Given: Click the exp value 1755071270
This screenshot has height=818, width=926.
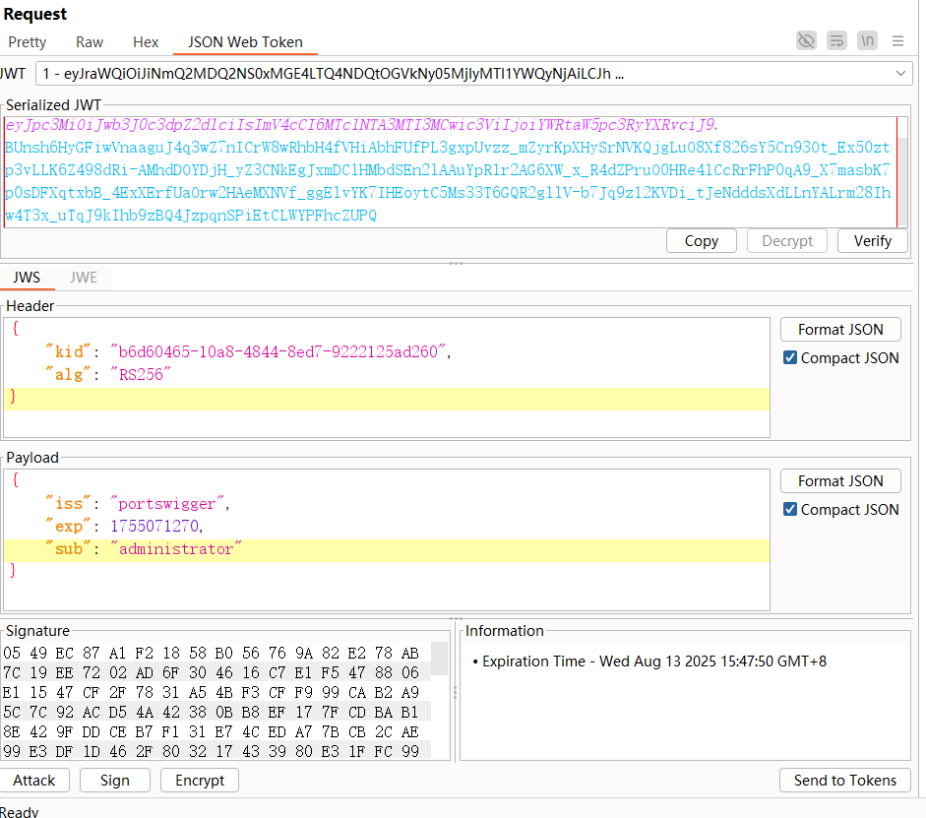Looking at the screenshot, I should pos(154,527).
